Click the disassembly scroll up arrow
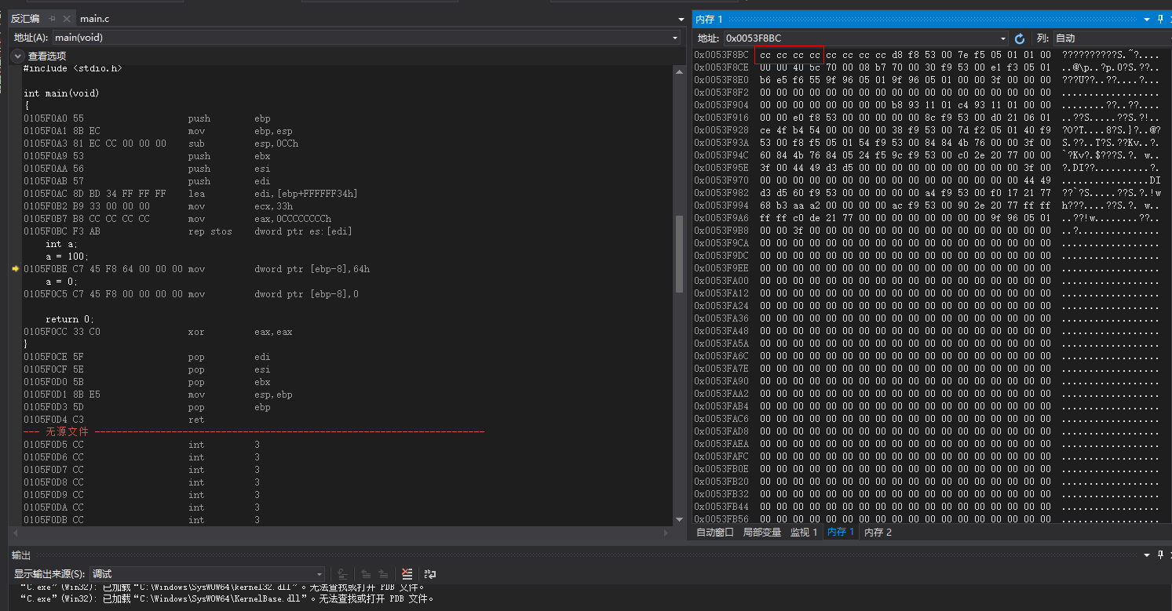Viewport: 1172px width, 611px height. pos(679,71)
